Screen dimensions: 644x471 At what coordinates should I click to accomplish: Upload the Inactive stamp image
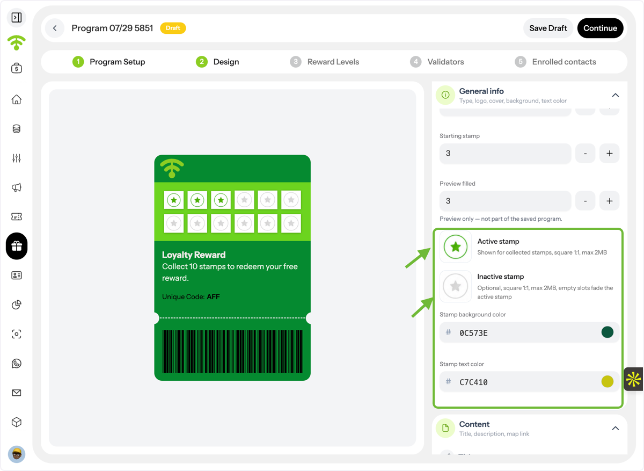(x=456, y=286)
